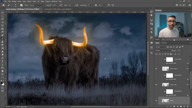Open the Edit Toolbar three-dots menu
Screen dimensions: 192x108
tap(2, 77)
